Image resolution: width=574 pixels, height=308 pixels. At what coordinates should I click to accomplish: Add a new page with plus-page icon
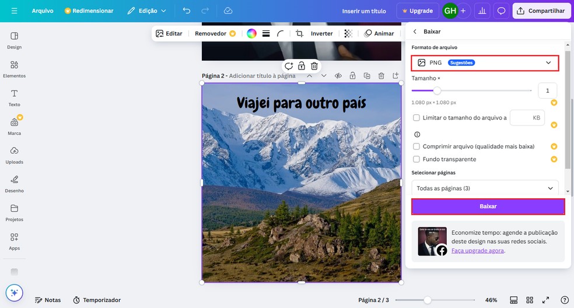395,76
